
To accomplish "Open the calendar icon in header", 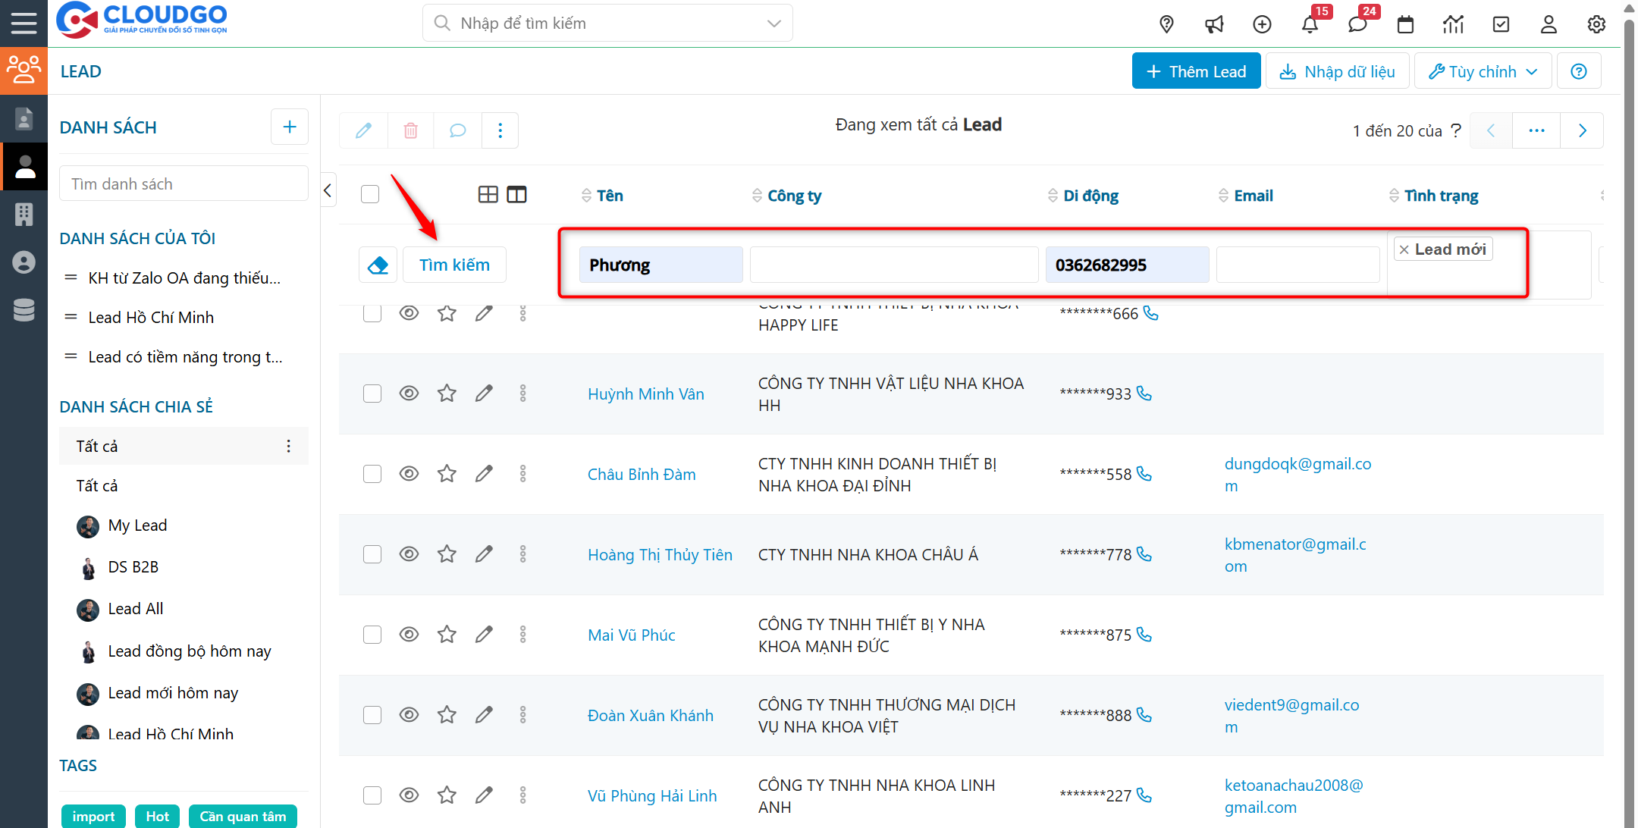I will [1405, 24].
